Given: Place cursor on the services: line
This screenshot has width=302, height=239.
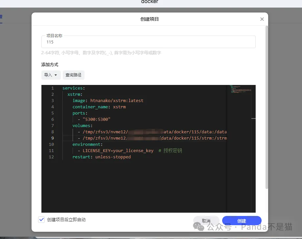Looking at the screenshot, I should pos(73,88).
